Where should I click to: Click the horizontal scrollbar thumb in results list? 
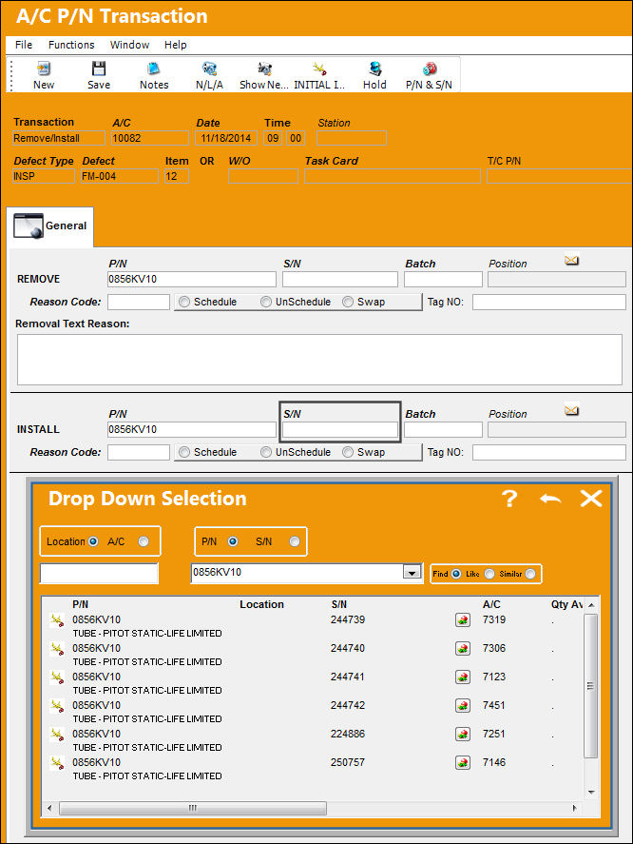(x=193, y=808)
